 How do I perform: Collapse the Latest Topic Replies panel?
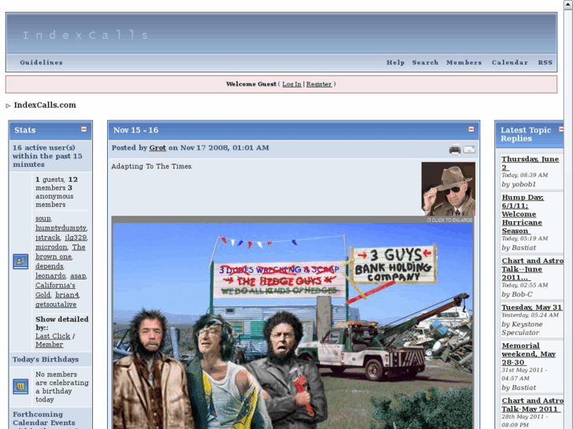[561, 129]
